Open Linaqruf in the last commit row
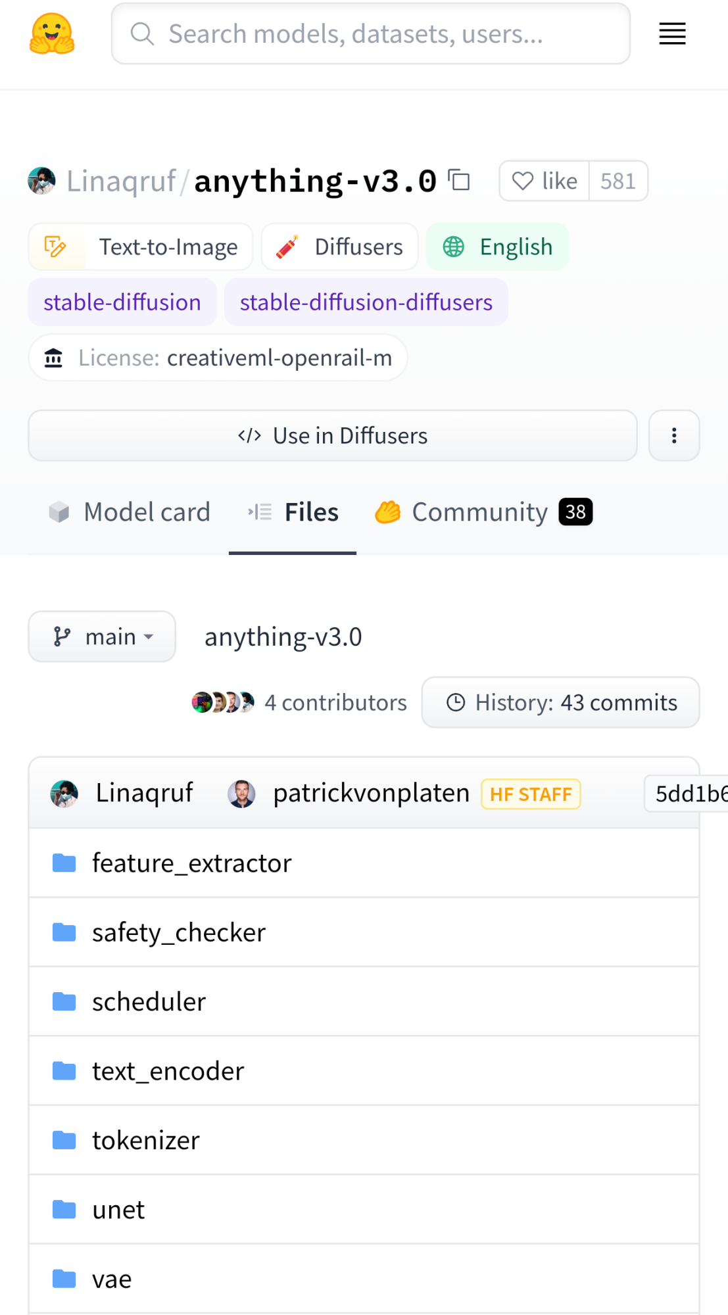Image resolution: width=728 pixels, height=1315 pixels. pos(144,793)
